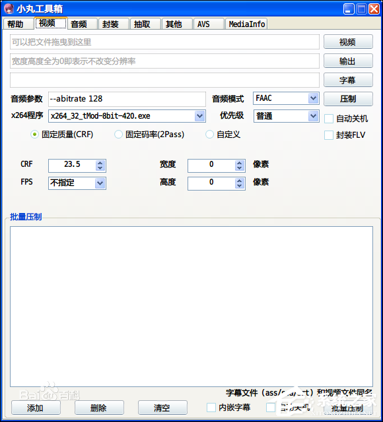Viewport: 383px width, 422px height.
Task: Select the 自定义 radio button
Action: click(210, 135)
